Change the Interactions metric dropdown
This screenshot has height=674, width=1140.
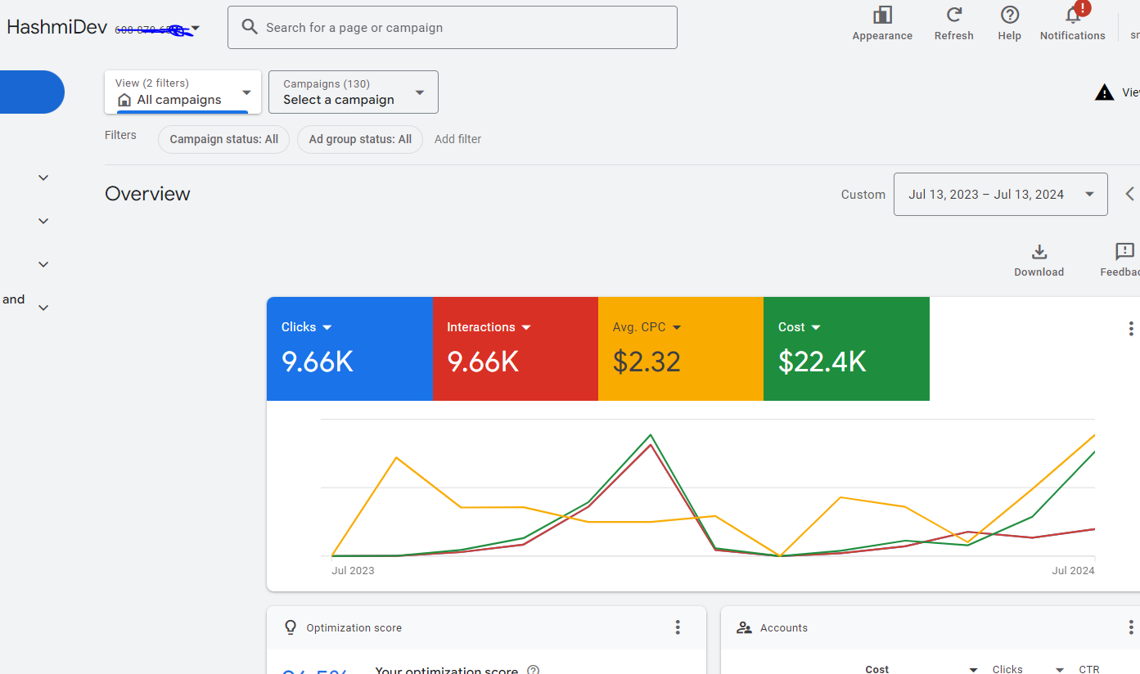click(x=526, y=327)
